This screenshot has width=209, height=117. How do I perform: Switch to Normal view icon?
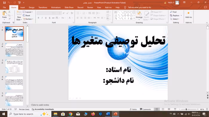click(x=157, y=109)
